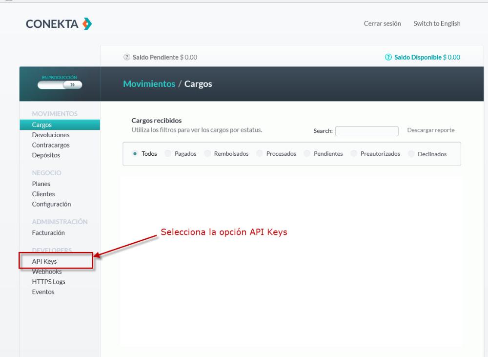This screenshot has height=357, width=488.
Task: Open Planes in the sidebar
Action: click(x=41, y=184)
